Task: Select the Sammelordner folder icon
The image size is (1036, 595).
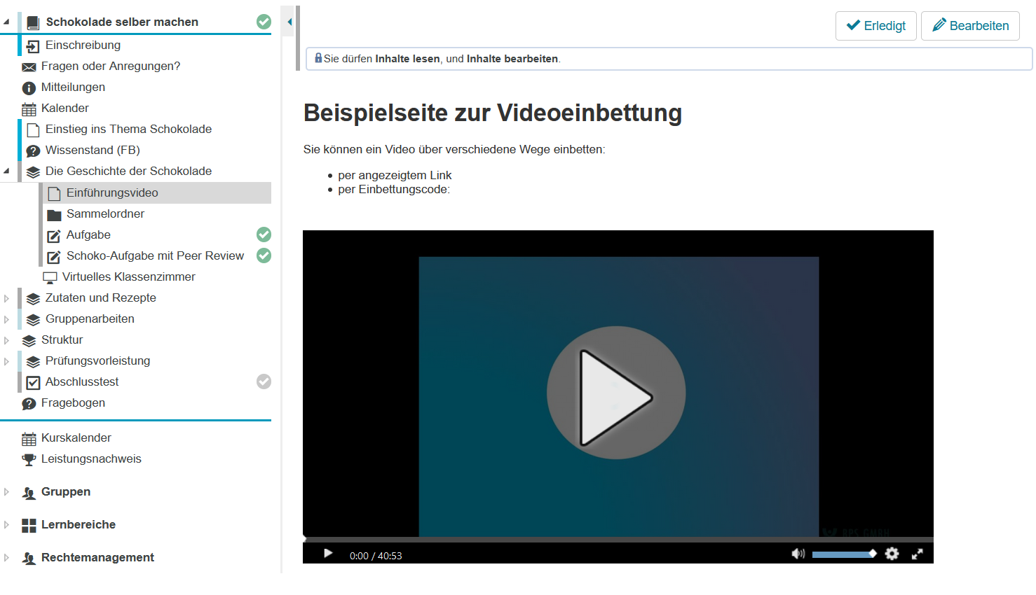Action: pyautogui.click(x=55, y=213)
